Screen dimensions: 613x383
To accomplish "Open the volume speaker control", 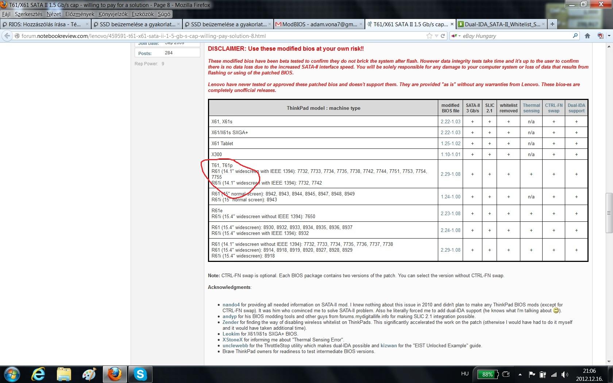I will 565,374.
